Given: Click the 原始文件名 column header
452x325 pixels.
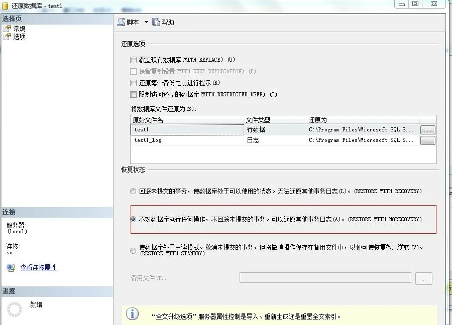Looking at the screenshot, I should coord(187,120).
